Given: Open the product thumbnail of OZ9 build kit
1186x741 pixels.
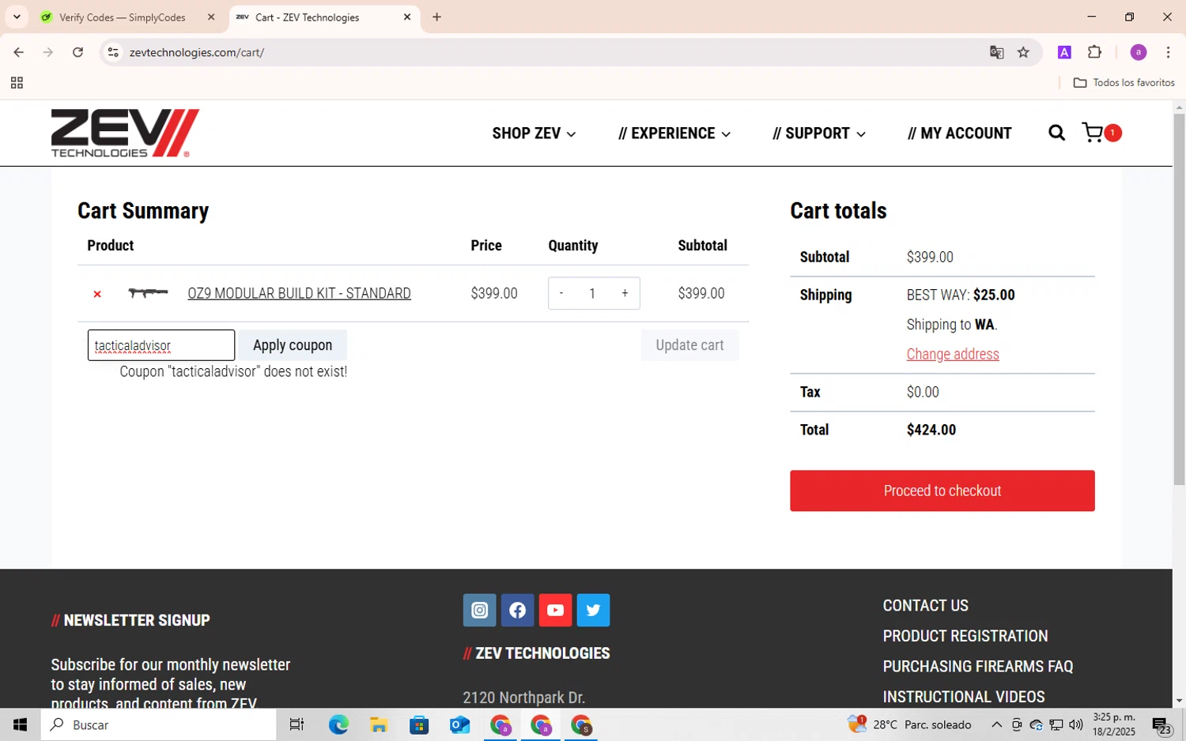Looking at the screenshot, I should point(148,293).
